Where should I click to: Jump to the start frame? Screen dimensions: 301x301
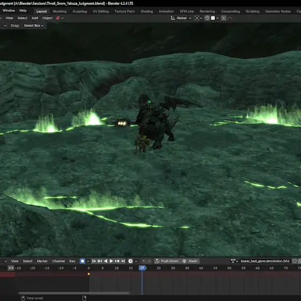[x=94, y=261]
